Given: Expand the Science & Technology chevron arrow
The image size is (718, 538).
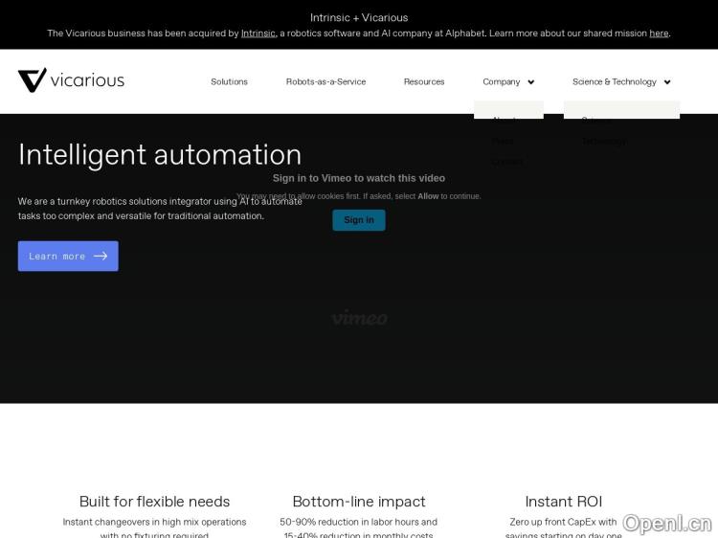Looking at the screenshot, I should (667, 82).
